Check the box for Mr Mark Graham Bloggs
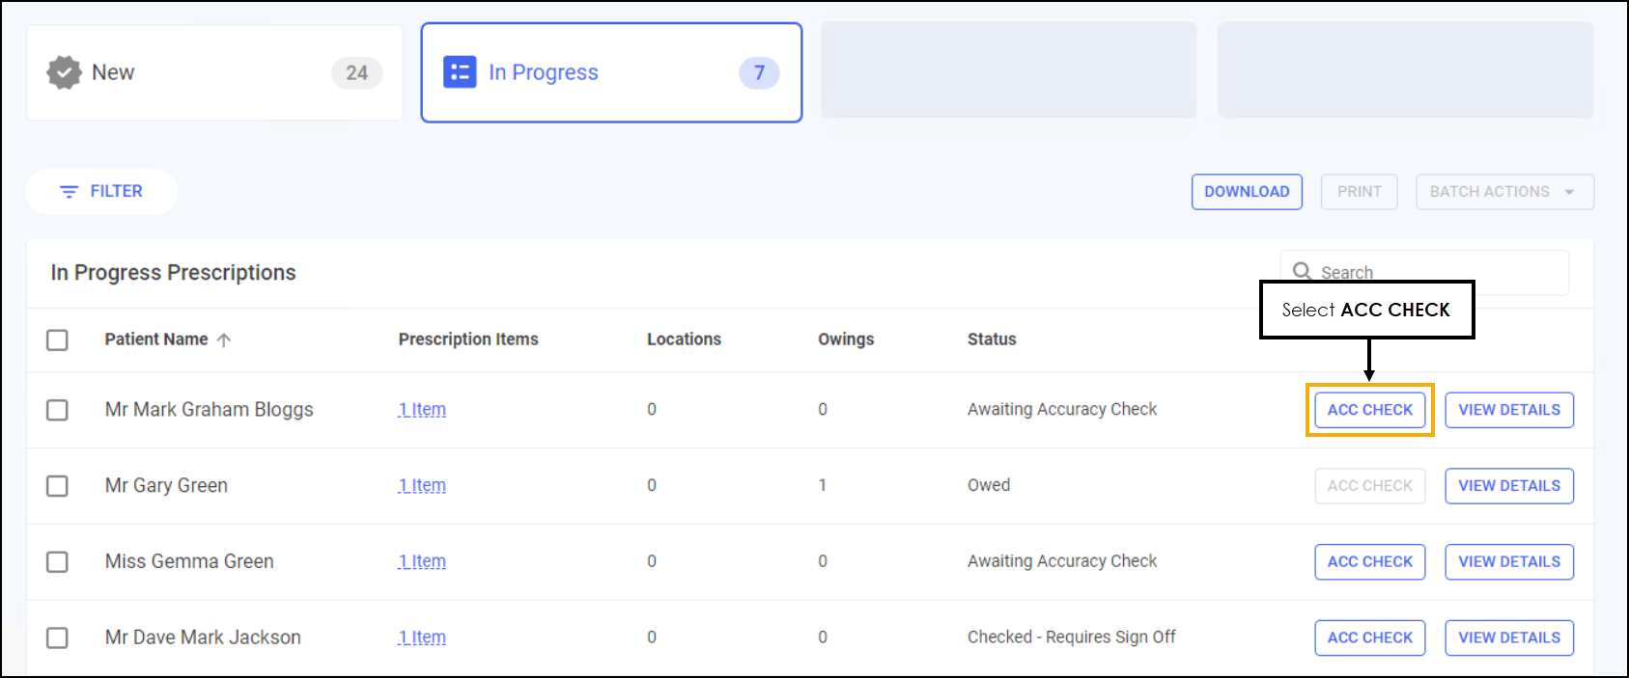1629x678 pixels. [x=57, y=410]
